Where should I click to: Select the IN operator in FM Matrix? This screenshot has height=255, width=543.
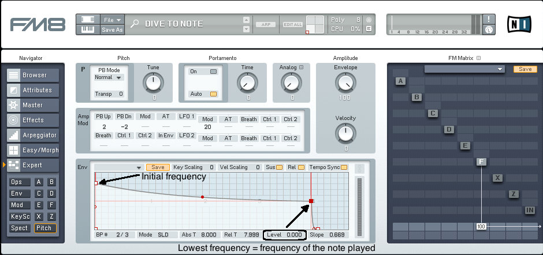coord(530,210)
